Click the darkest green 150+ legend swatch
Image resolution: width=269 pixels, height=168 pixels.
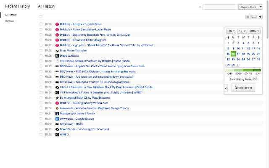pos(257,70)
